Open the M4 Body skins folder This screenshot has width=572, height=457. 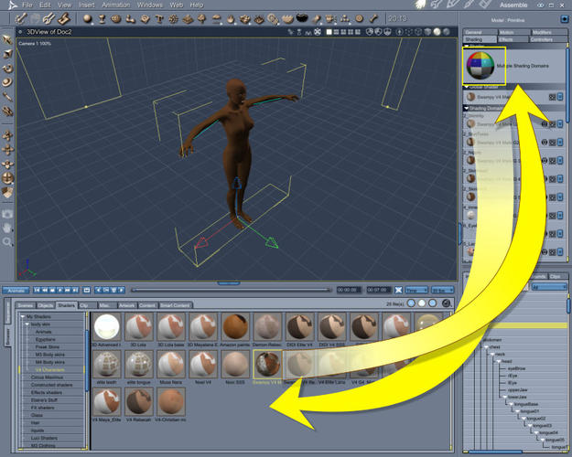pyautogui.click(x=50, y=362)
